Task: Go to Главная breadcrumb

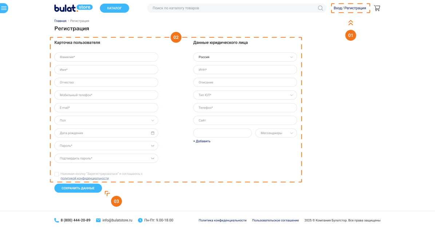Action: 60,21
